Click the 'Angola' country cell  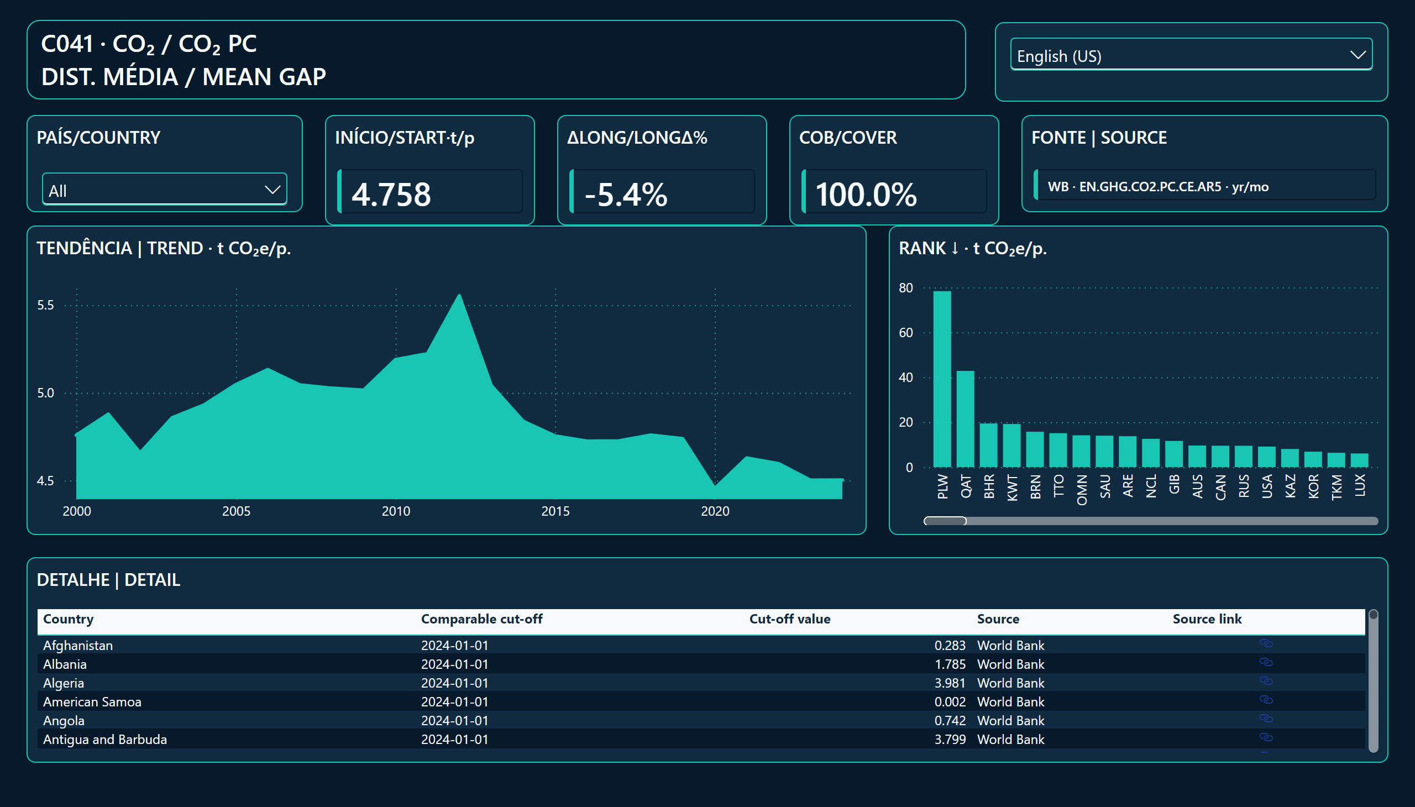64,721
